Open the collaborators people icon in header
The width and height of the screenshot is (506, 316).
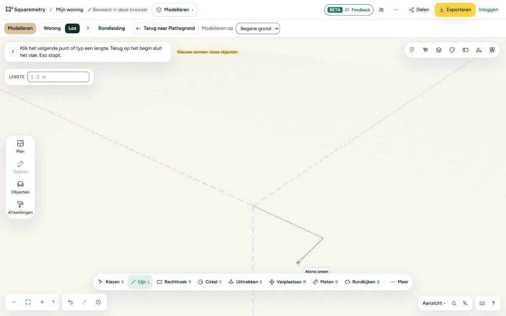[381, 10]
